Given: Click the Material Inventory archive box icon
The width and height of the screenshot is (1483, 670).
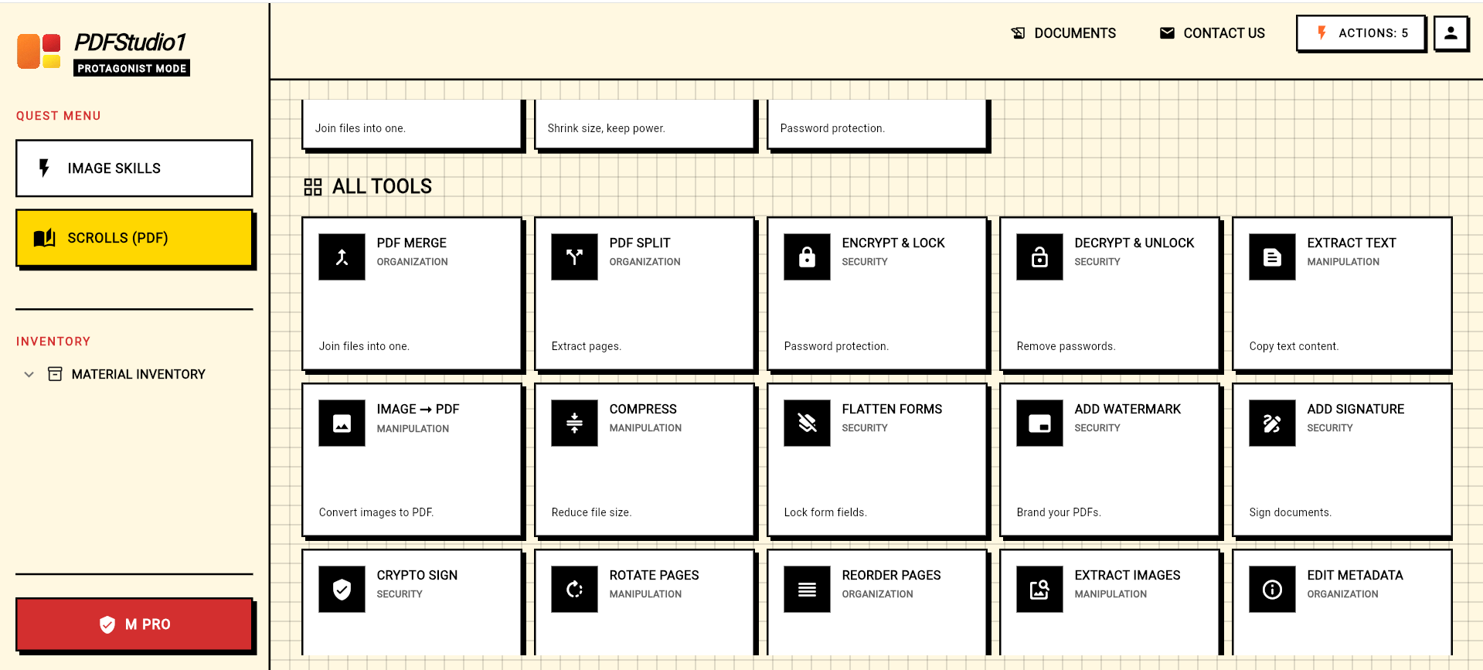Looking at the screenshot, I should click(55, 374).
